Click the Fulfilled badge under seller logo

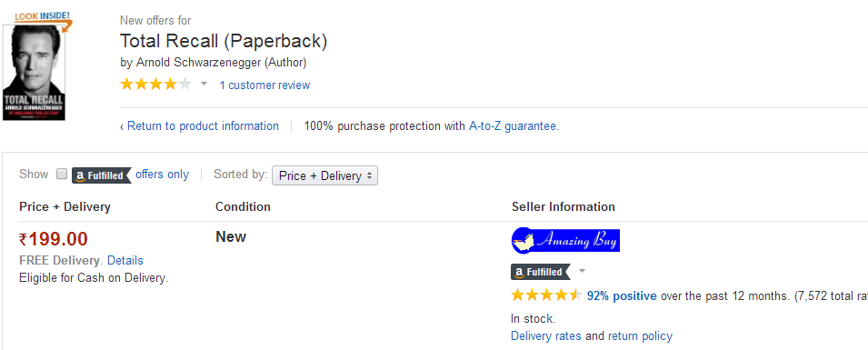click(x=540, y=272)
